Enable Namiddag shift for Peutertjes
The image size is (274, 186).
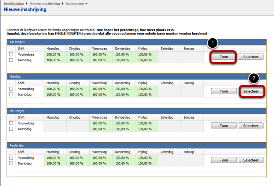pyautogui.click(x=11, y=163)
